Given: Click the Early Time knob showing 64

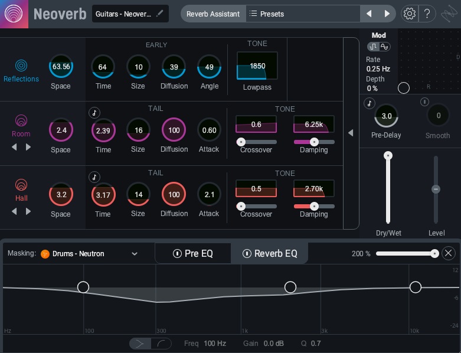Looking at the screenshot, I should tap(103, 67).
